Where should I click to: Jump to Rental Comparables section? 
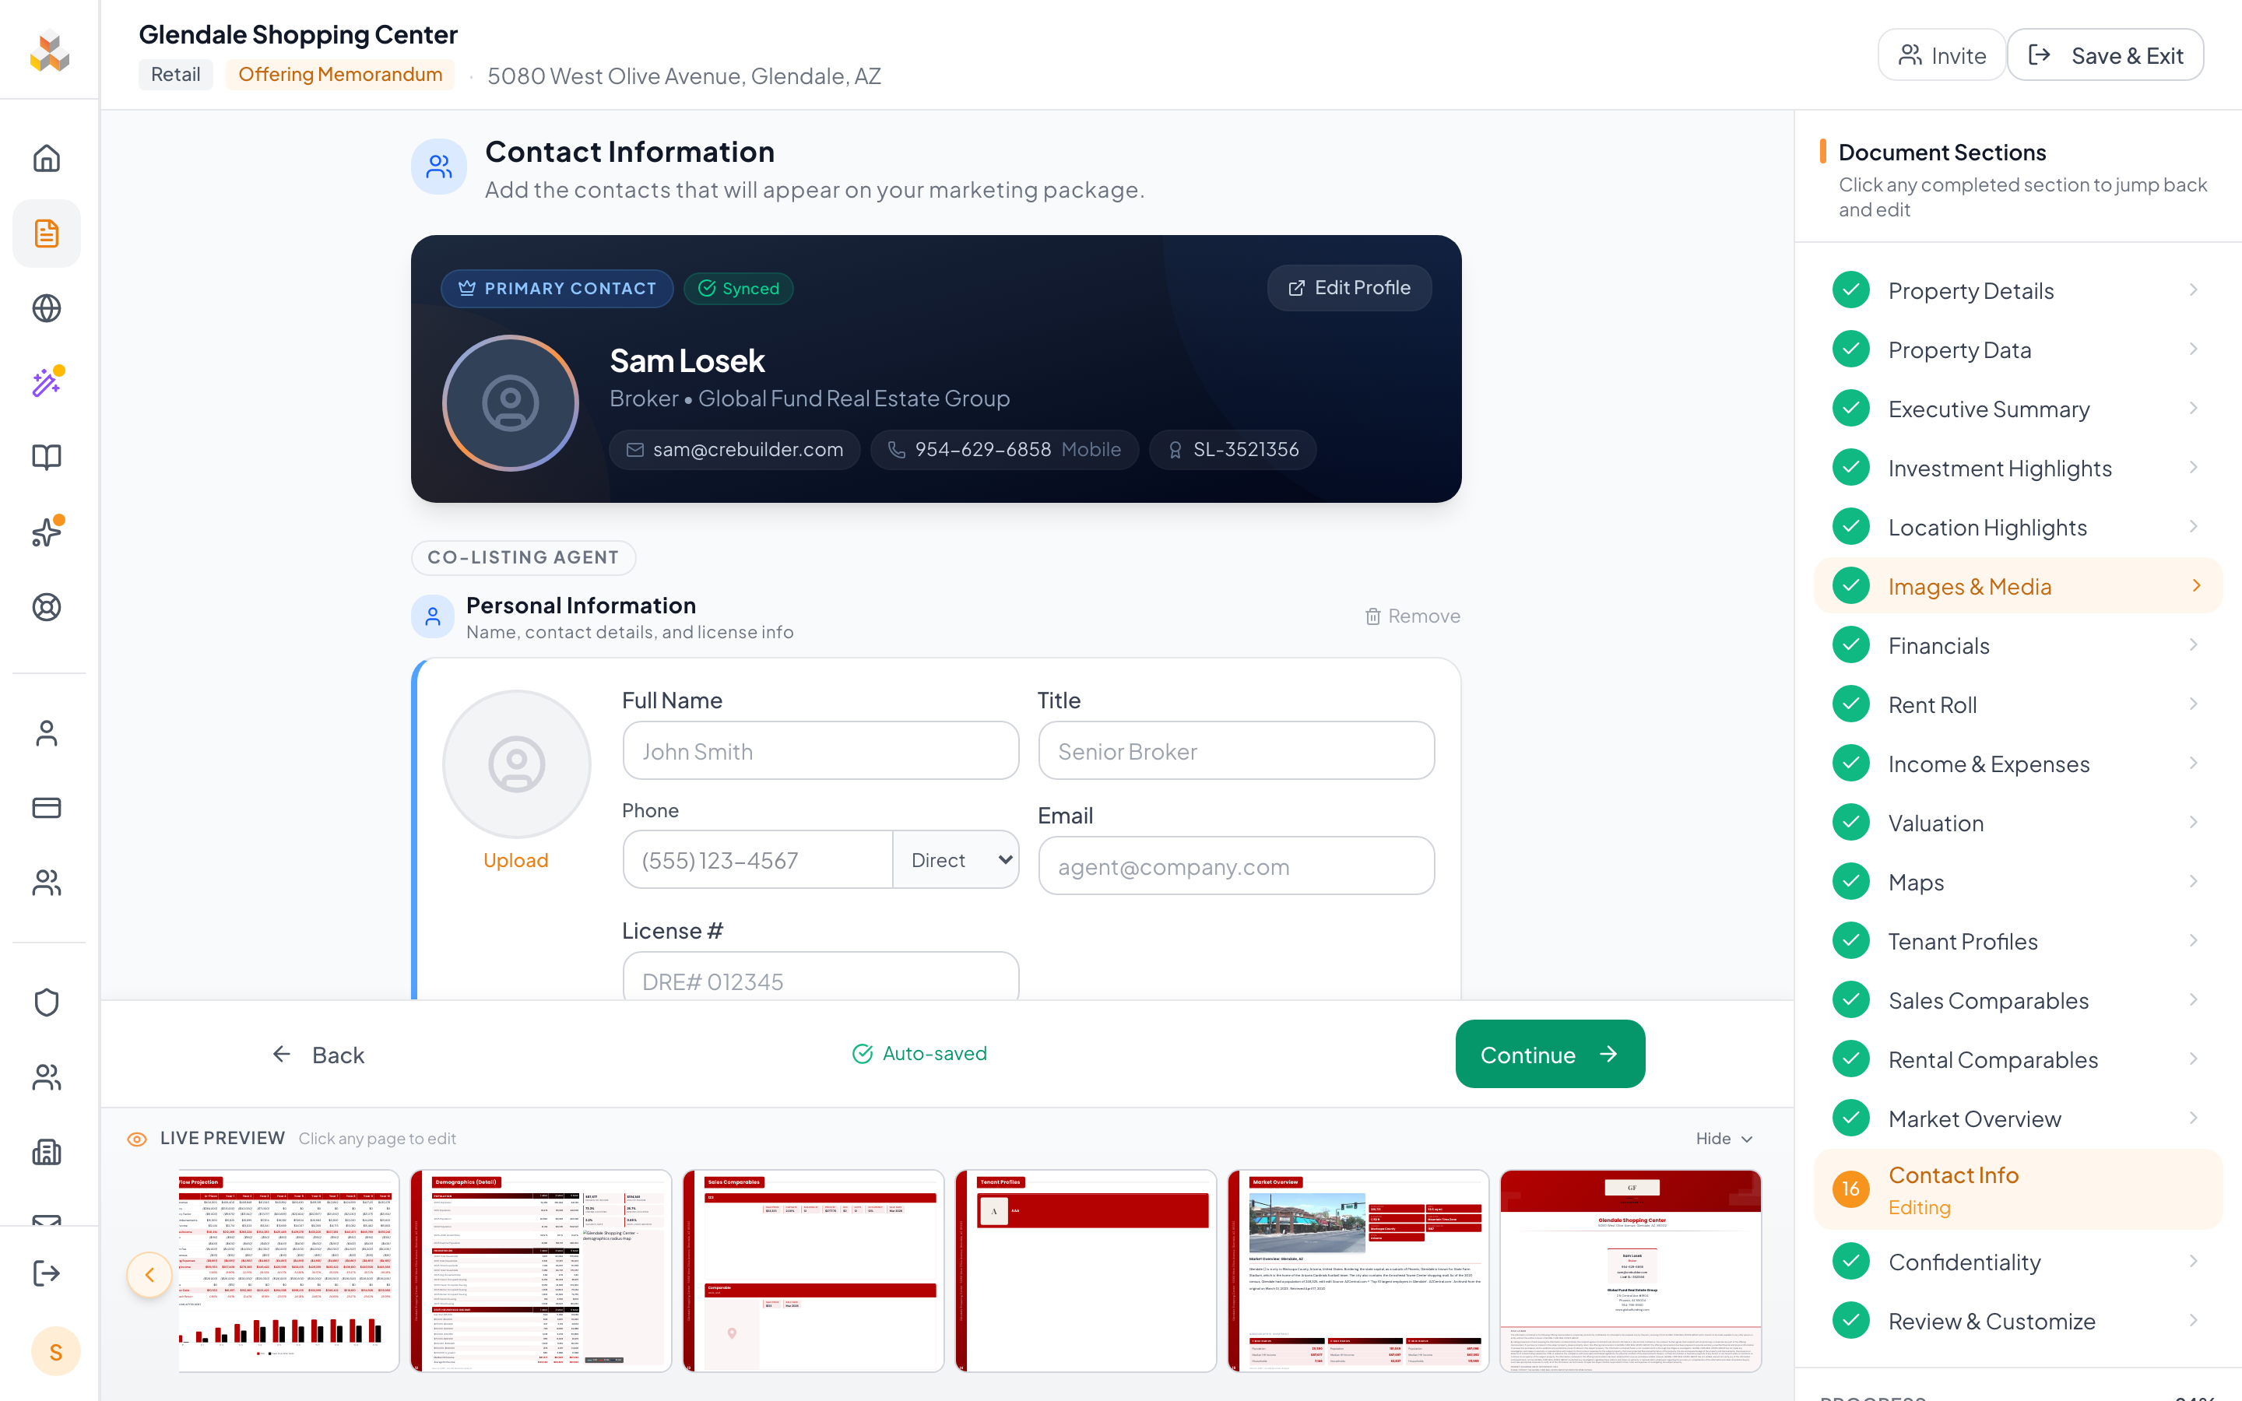click(2018, 1059)
